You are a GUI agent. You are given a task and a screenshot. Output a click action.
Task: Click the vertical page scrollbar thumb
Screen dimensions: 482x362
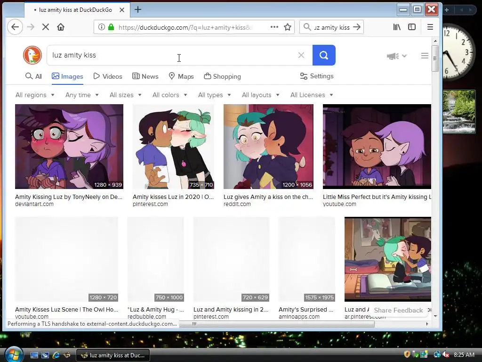[435, 58]
